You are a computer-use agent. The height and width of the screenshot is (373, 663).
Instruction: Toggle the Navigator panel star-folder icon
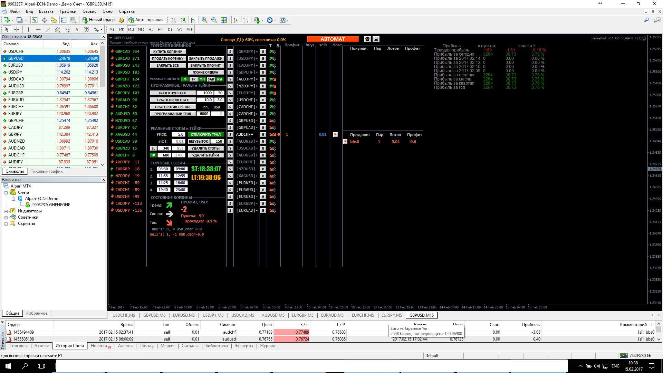coord(54,20)
